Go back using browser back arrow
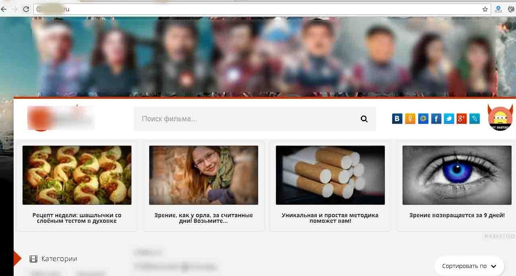Image resolution: width=516 pixels, height=276 pixels. (4, 9)
